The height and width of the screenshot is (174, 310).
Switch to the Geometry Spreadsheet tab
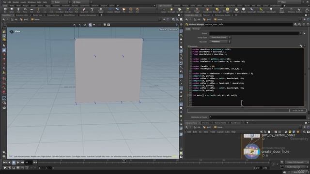click(88, 15)
